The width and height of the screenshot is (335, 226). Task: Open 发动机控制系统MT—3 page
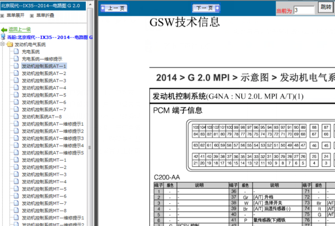click(x=44, y=175)
